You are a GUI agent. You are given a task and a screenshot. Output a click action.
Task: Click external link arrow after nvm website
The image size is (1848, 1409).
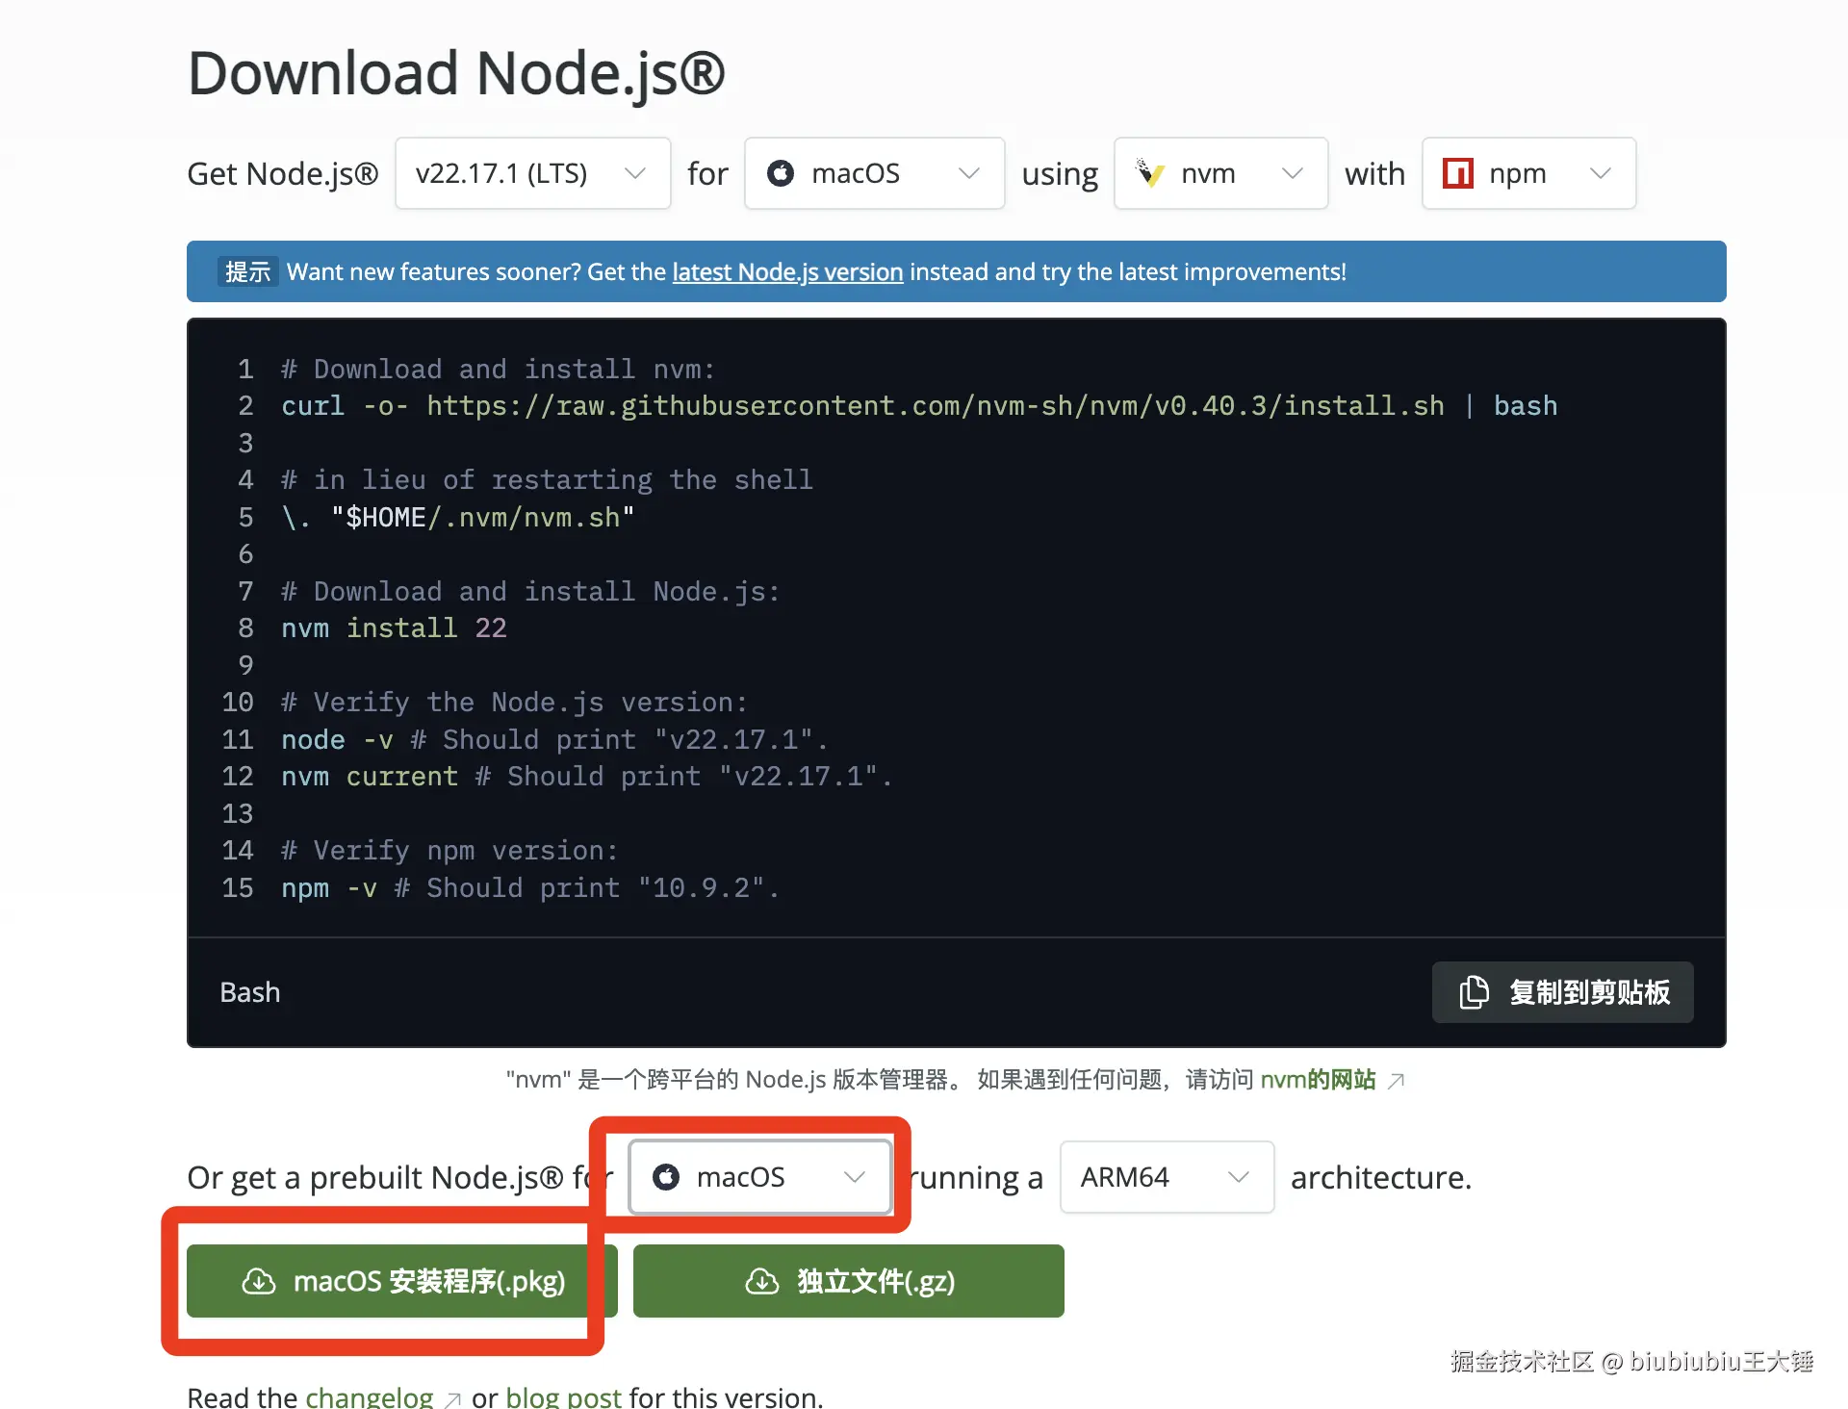click(x=1397, y=1081)
